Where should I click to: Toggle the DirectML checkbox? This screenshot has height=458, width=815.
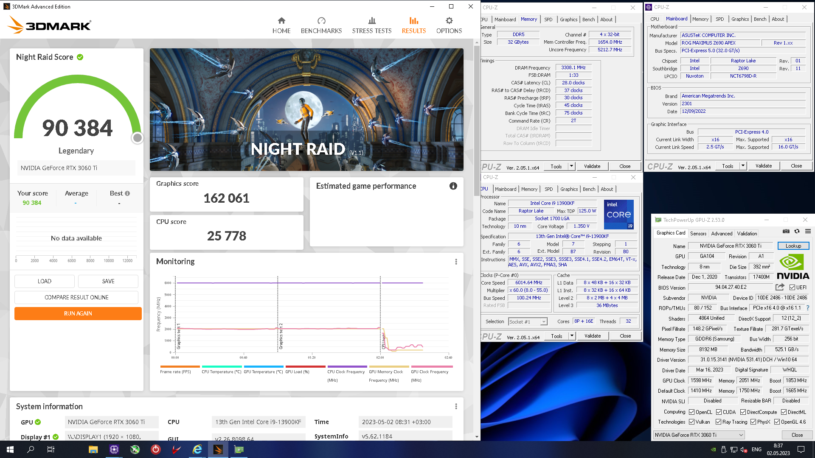click(784, 412)
